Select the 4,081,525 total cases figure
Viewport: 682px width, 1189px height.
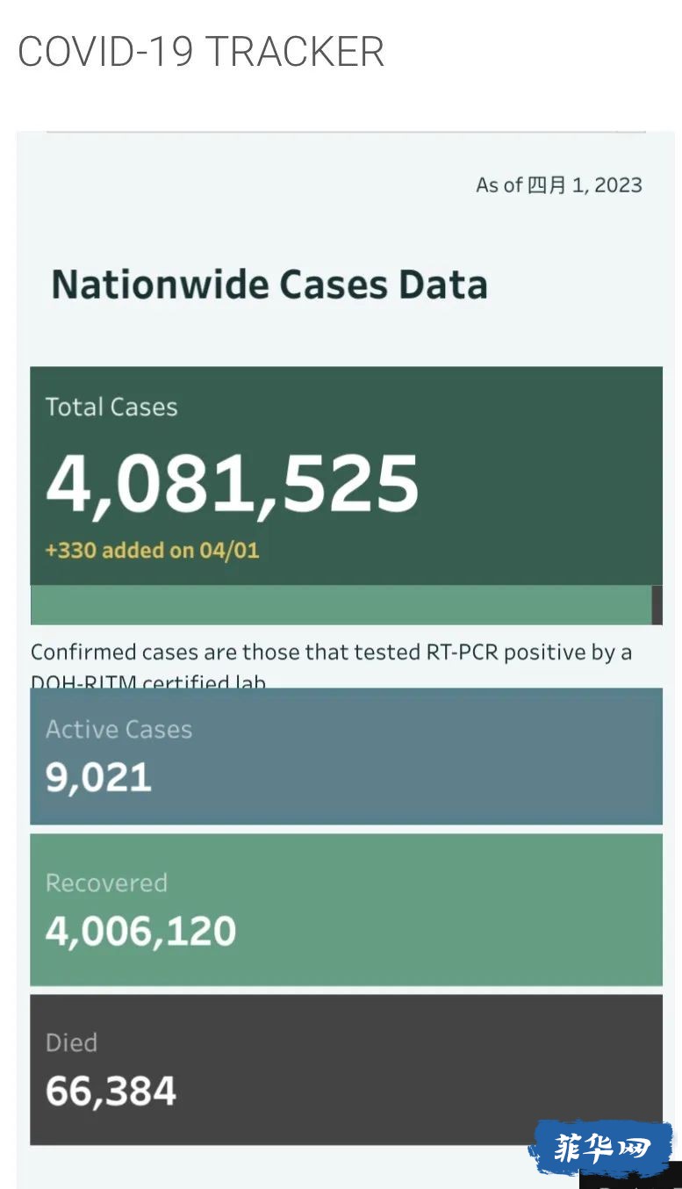pyautogui.click(x=233, y=482)
